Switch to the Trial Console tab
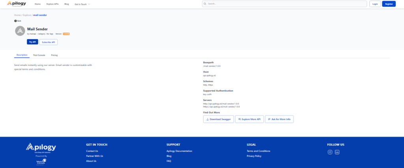 coord(39,55)
